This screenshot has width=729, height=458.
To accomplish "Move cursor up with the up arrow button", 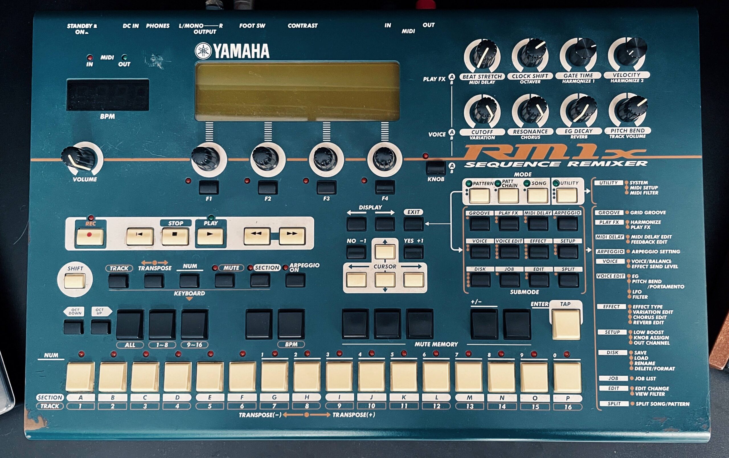I will (385, 252).
